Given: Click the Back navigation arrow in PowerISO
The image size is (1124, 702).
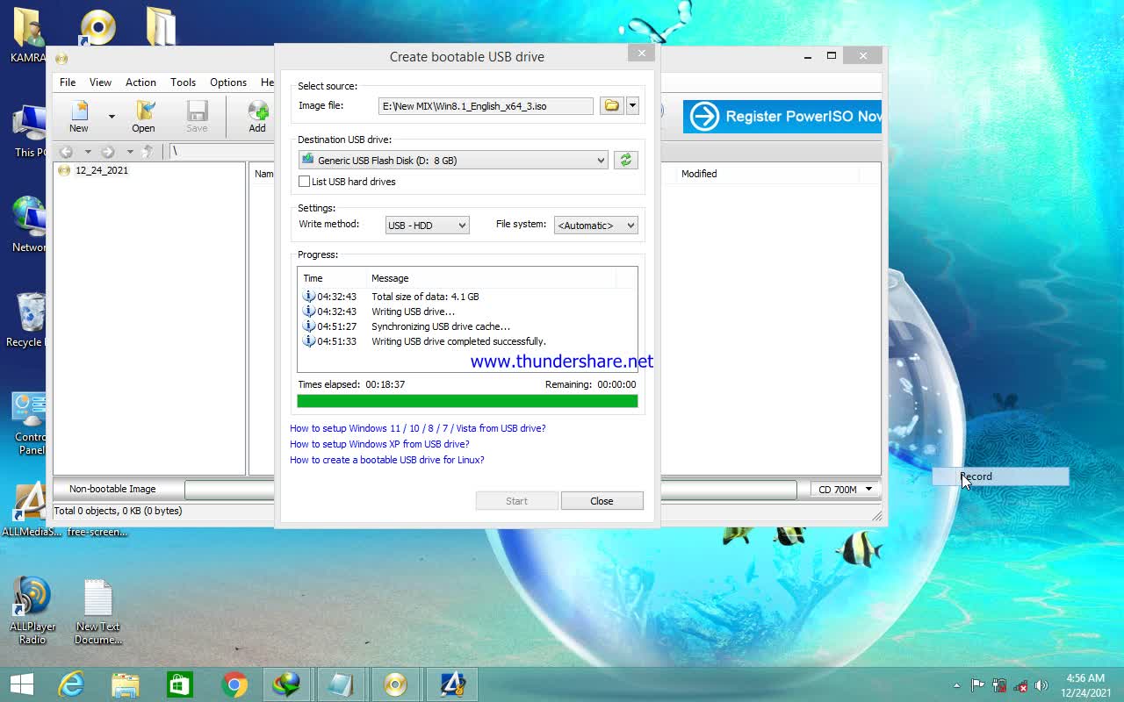Looking at the screenshot, I should coord(66,152).
